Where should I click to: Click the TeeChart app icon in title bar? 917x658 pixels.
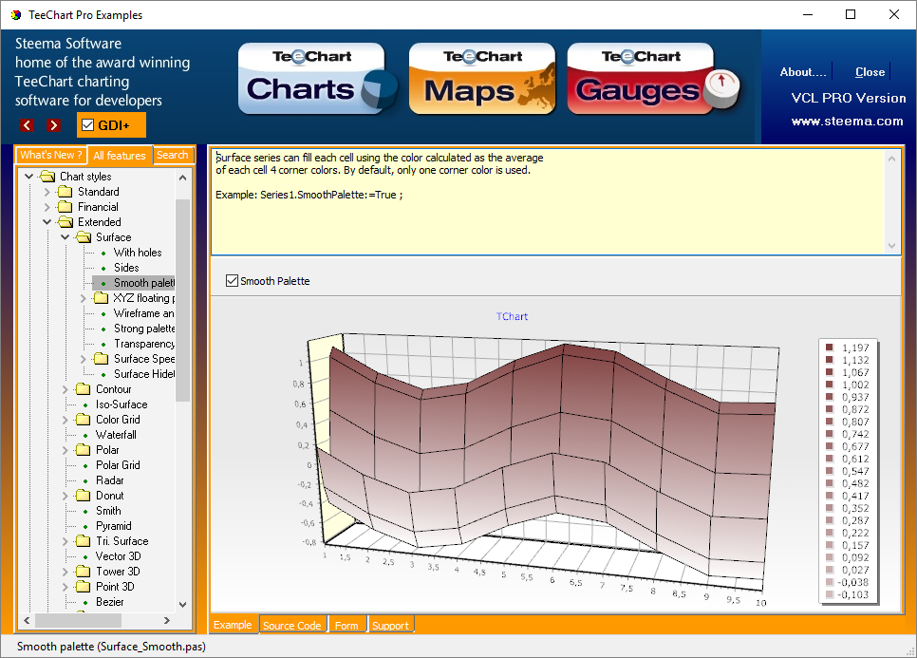[16, 14]
